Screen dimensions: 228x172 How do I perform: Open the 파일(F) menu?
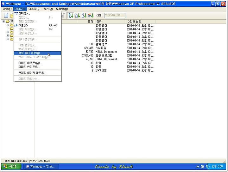coord(7,9)
